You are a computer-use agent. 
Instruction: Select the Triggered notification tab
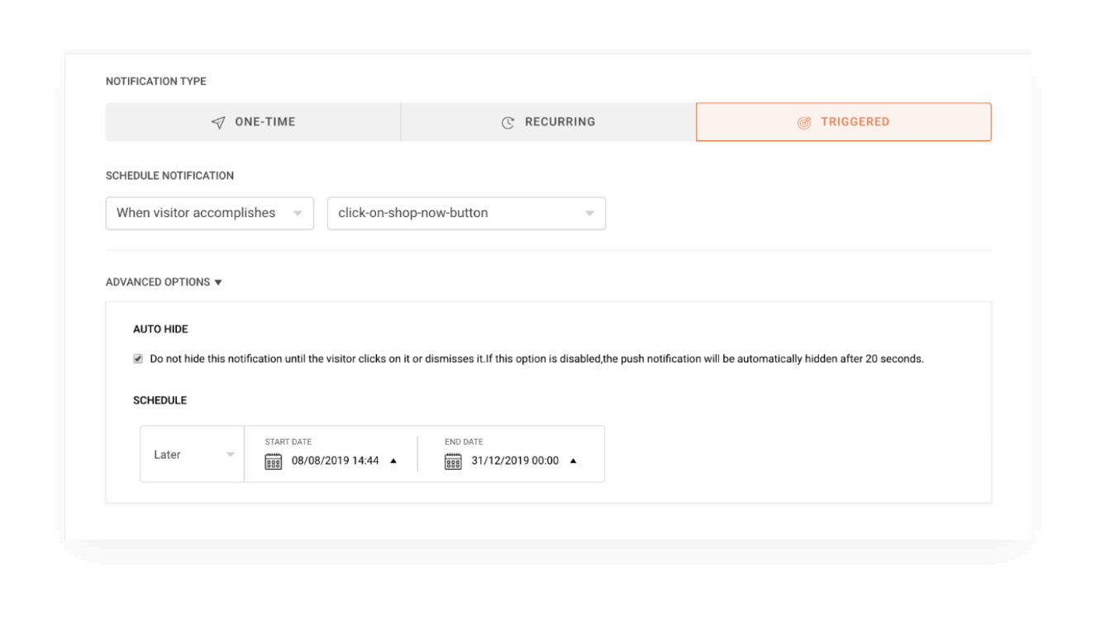point(844,122)
